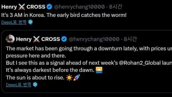172x97 pixels.
Task: Open the quoted tweet about the market downturn
Action: [87, 62]
